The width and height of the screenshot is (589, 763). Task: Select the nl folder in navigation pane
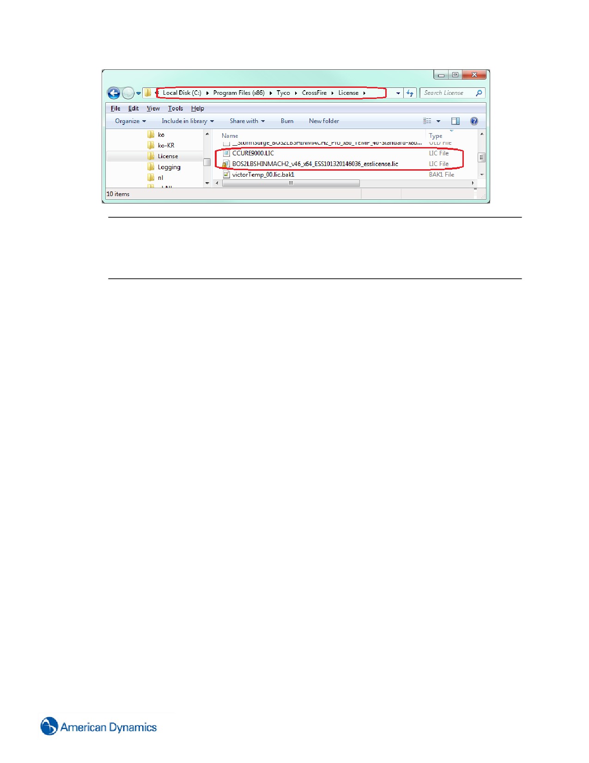[x=160, y=178]
